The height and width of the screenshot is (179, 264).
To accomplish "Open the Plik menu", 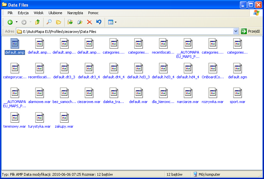I will click(10, 13).
